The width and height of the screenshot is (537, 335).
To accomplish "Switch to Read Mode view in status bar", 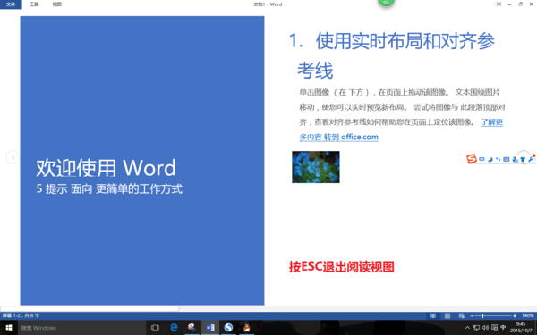I will (x=433, y=315).
